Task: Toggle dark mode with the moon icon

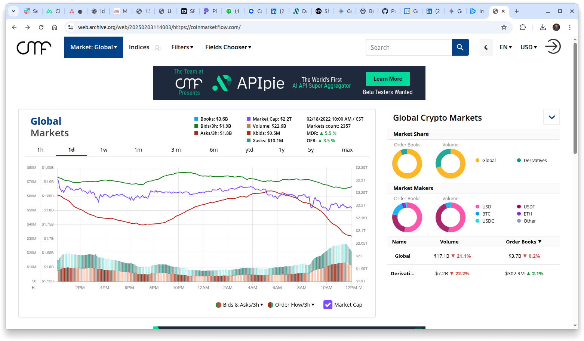Action: (486, 47)
